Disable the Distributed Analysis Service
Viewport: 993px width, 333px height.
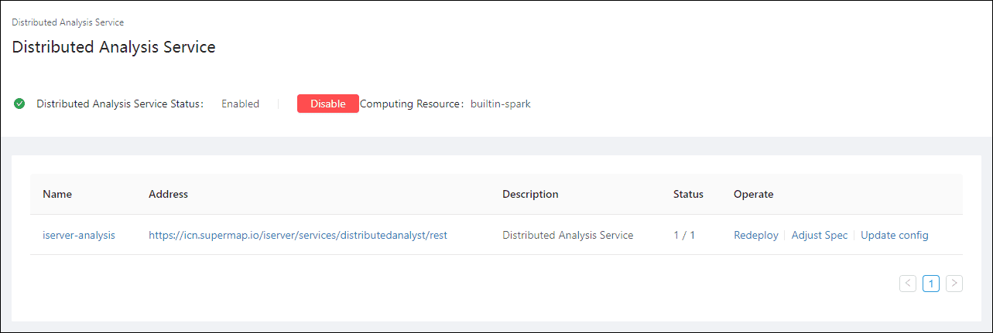click(327, 104)
